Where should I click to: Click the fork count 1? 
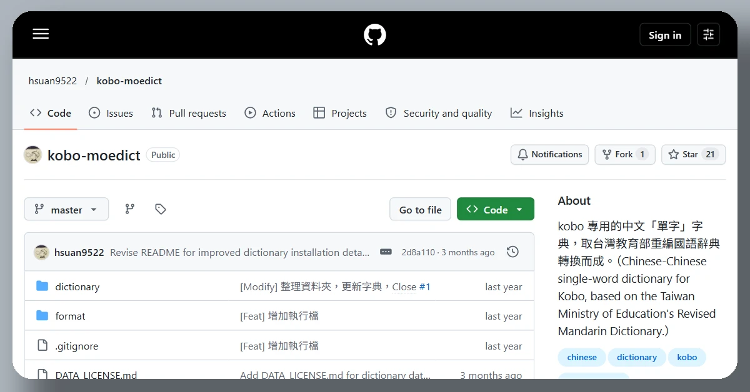(x=642, y=154)
